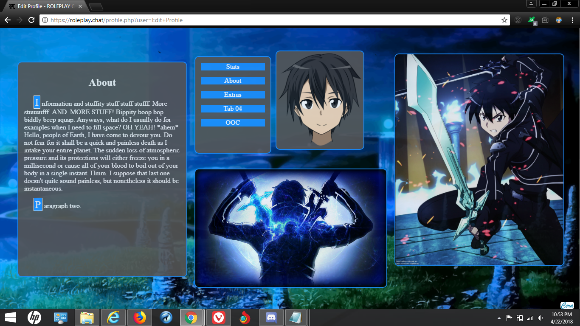
Task: Open the notepad app in the taskbar
Action: (296, 318)
